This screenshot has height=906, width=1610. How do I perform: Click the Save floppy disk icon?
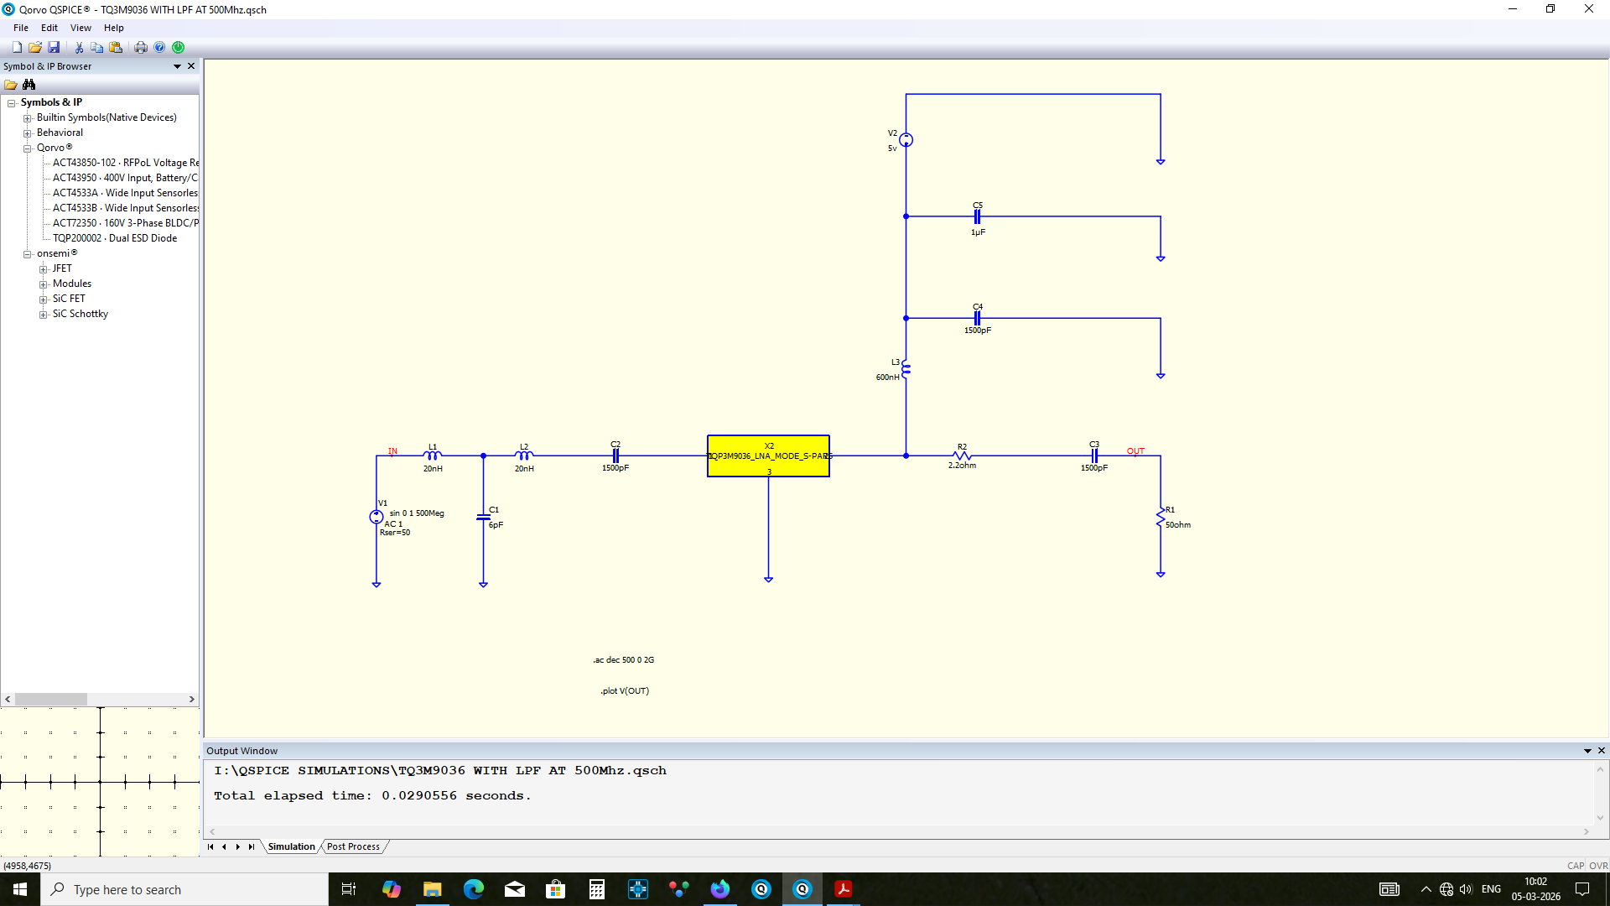pos(54,48)
